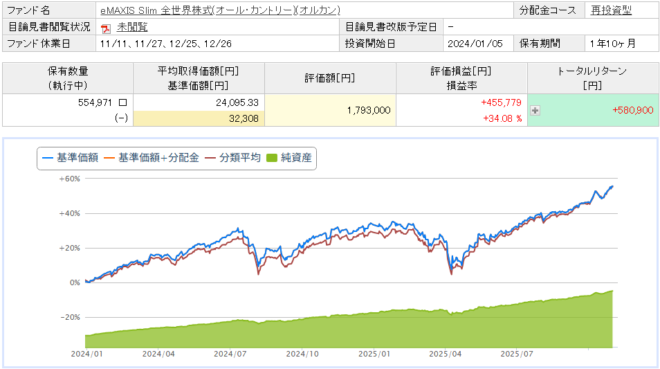Click the small square icon next to 554,971

[x=122, y=102]
